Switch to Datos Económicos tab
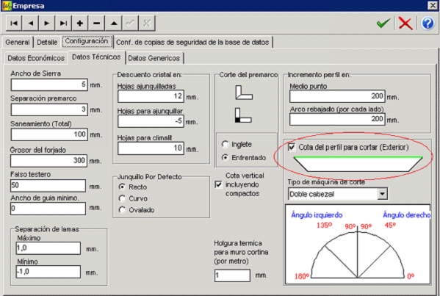This screenshot has width=440, height=296. [x=36, y=58]
